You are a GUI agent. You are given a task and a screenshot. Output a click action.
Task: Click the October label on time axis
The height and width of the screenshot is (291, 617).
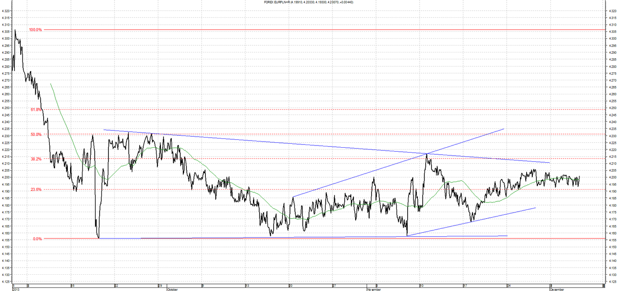(x=172, y=290)
